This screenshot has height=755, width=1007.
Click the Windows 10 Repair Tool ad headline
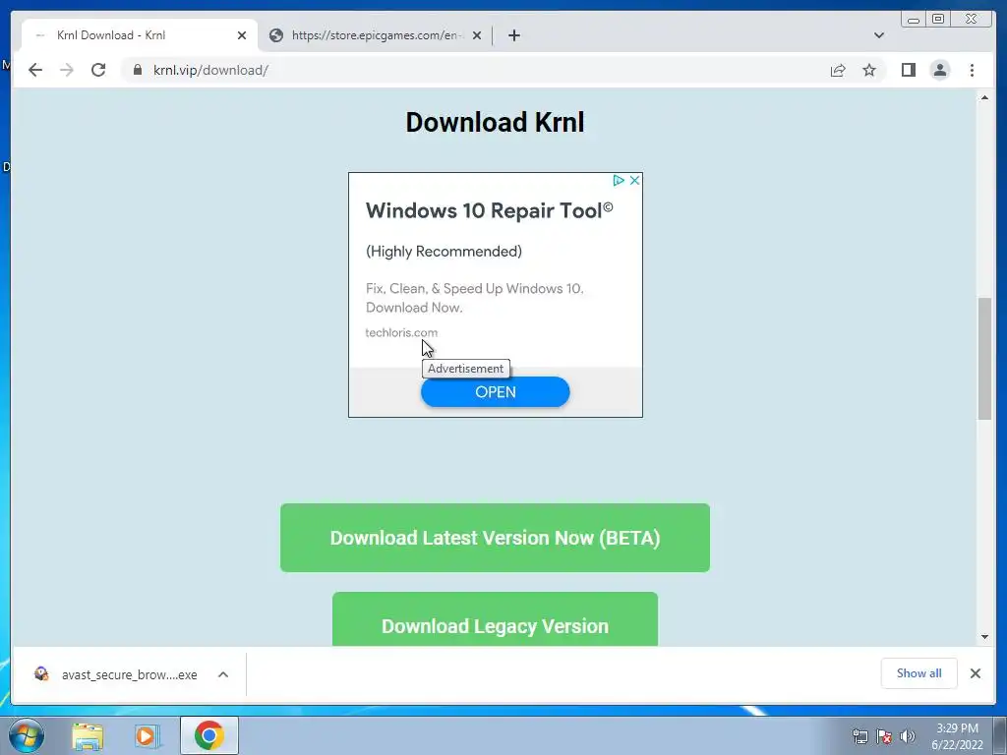tap(490, 210)
